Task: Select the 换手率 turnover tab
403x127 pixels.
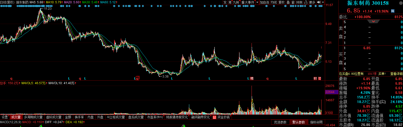Action: (x=79, y=117)
